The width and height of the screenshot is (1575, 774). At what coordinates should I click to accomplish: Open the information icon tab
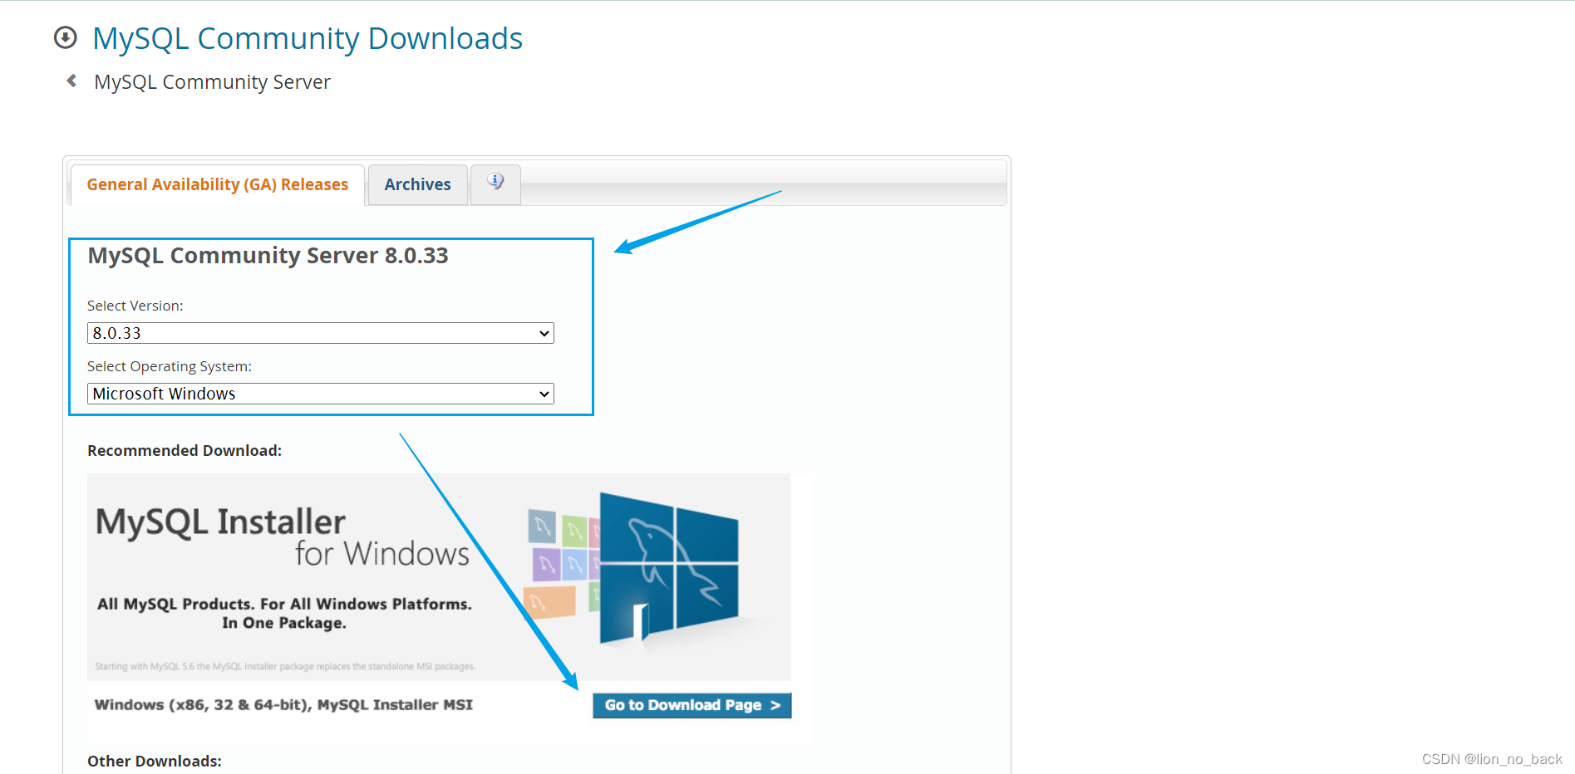click(495, 184)
